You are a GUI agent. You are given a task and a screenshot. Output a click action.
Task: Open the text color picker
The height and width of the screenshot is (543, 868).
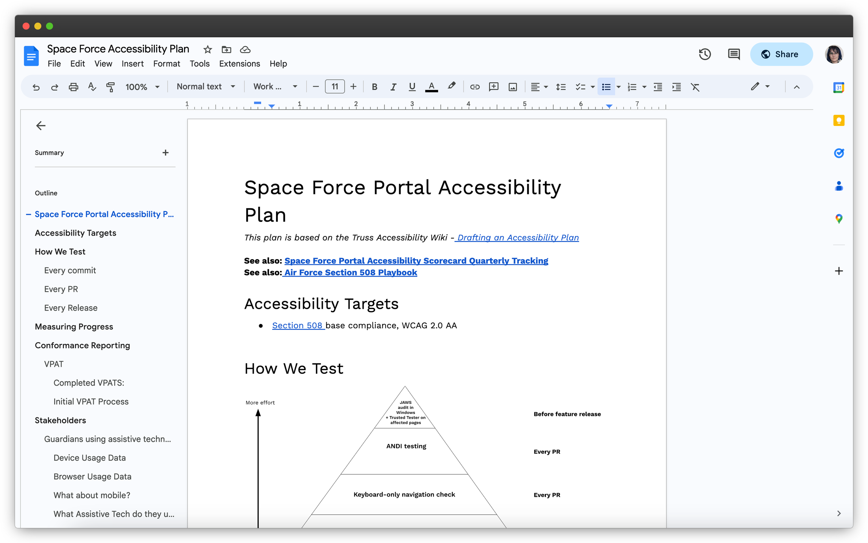(x=432, y=86)
